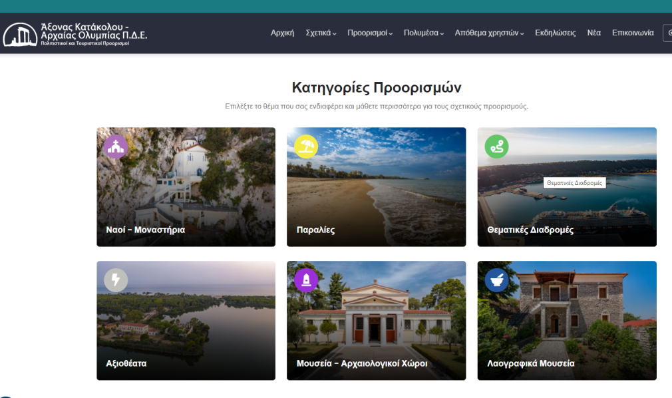Click the purple church icon on Ναοί – Μοναστήρια
Screen dimensions: 672x398
point(116,146)
